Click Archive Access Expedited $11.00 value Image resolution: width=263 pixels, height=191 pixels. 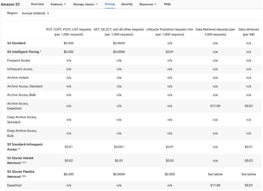point(215,106)
